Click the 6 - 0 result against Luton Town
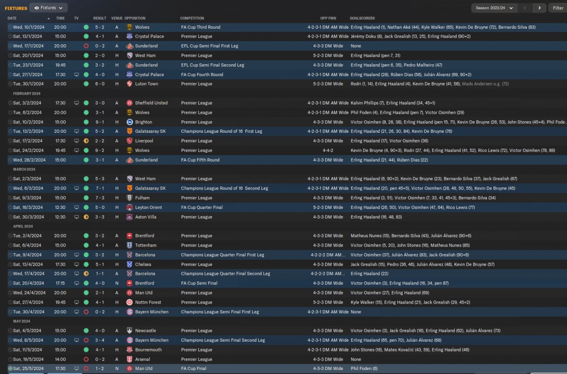This screenshot has height=374, width=567. [100, 84]
